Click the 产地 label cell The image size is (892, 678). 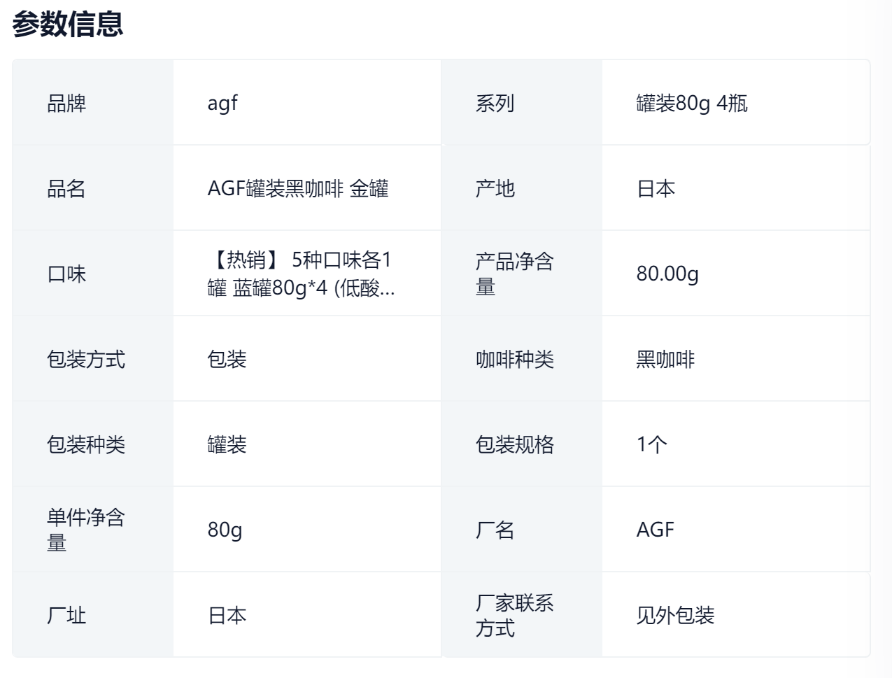(x=495, y=189)
